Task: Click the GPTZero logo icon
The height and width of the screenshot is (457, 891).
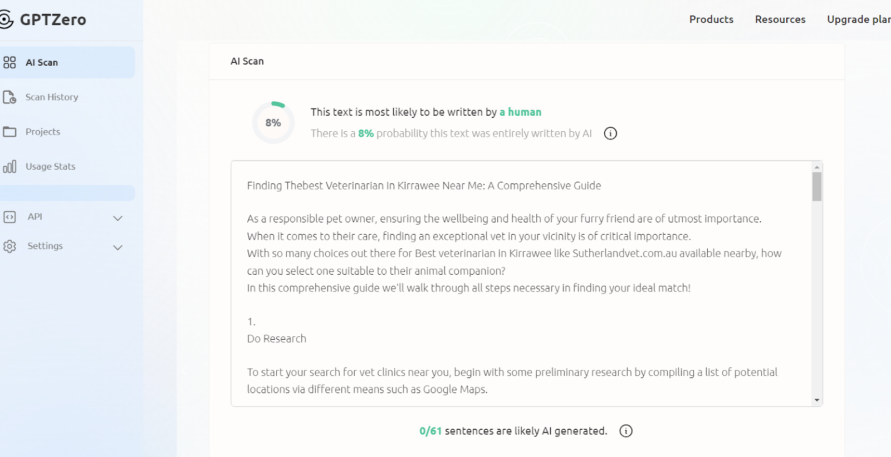Action: point(6,20)
